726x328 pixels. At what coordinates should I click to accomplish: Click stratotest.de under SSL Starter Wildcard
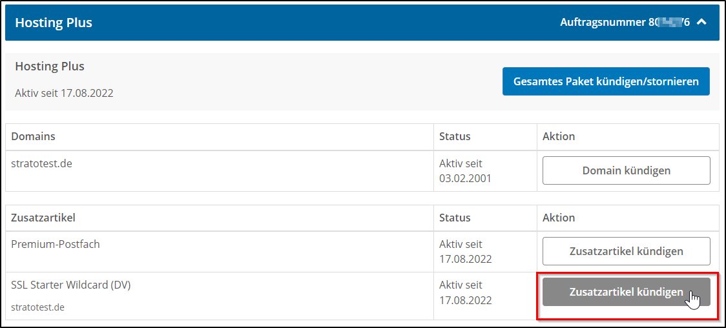[x=37, y=307]
